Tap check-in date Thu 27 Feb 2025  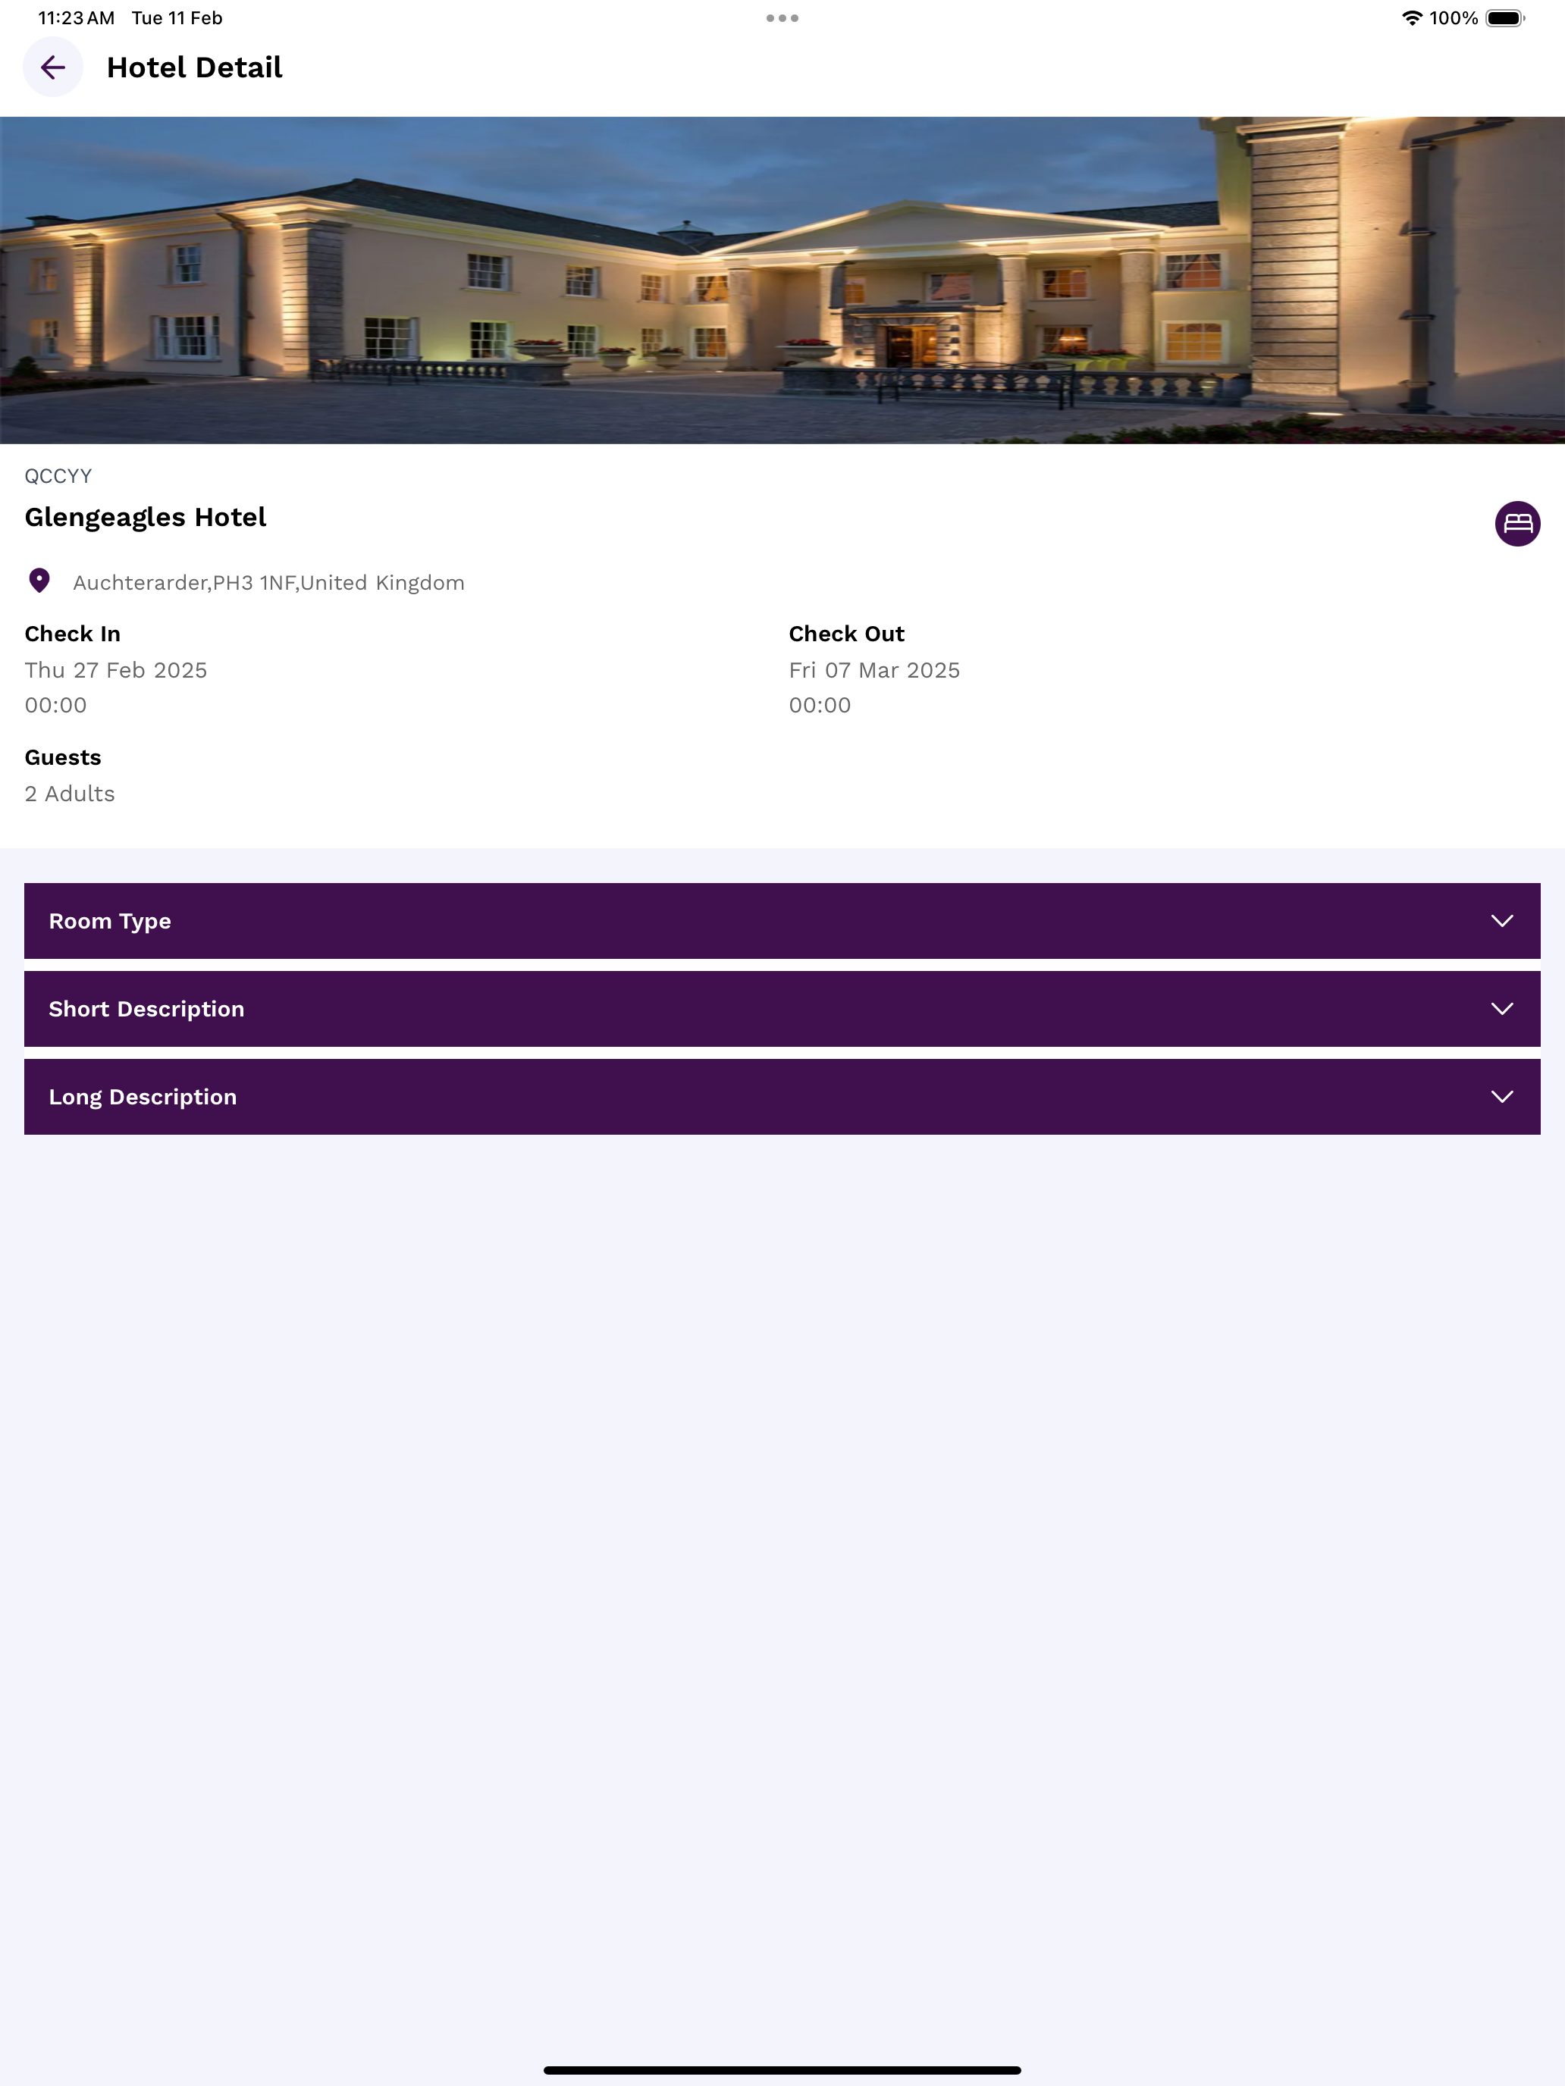[x=116, y=671]
